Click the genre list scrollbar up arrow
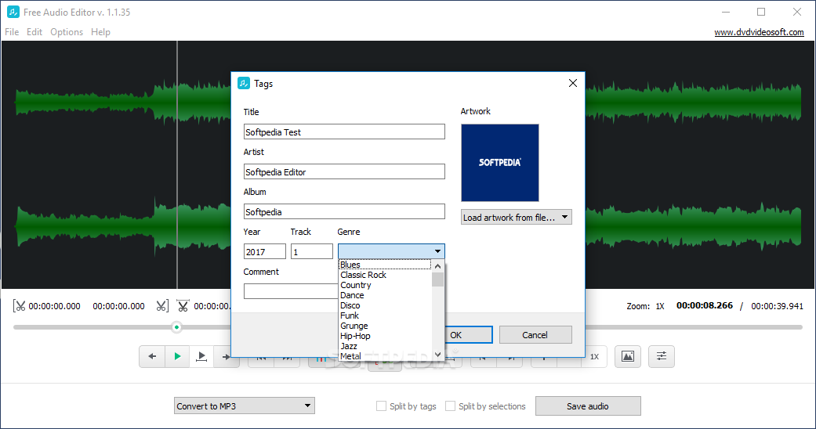 437,266
